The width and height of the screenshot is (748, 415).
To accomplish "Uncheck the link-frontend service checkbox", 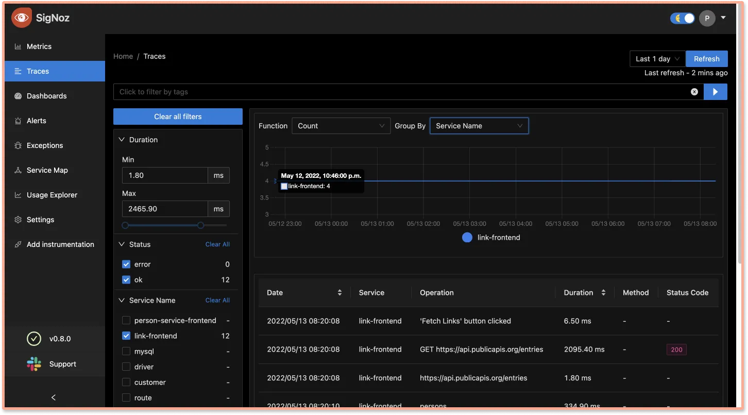I will coord(126,336).
